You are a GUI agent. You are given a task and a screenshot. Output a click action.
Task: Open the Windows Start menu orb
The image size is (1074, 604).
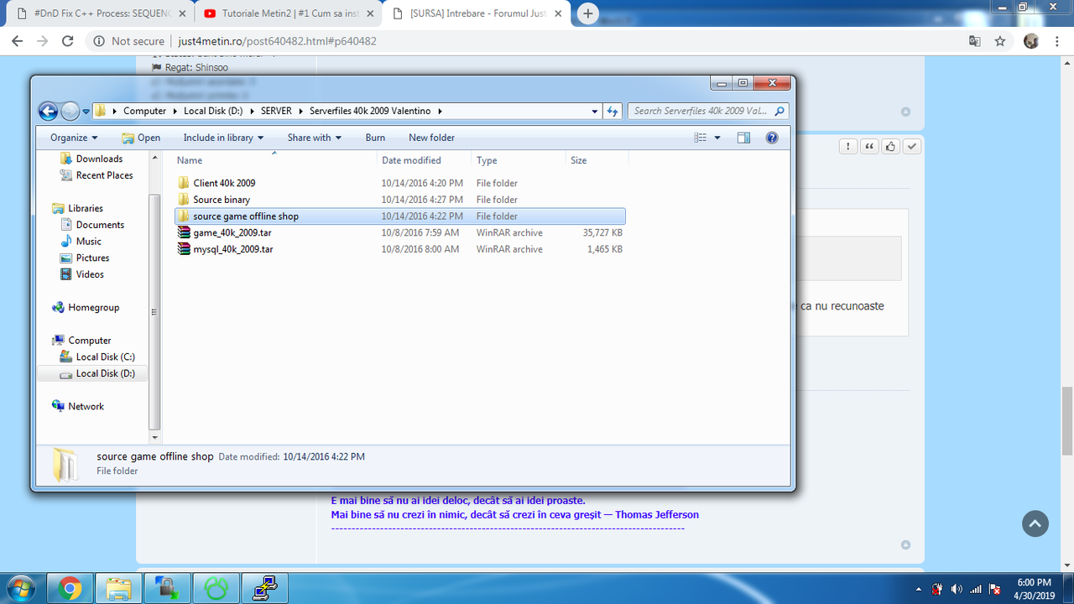[23, 588]
